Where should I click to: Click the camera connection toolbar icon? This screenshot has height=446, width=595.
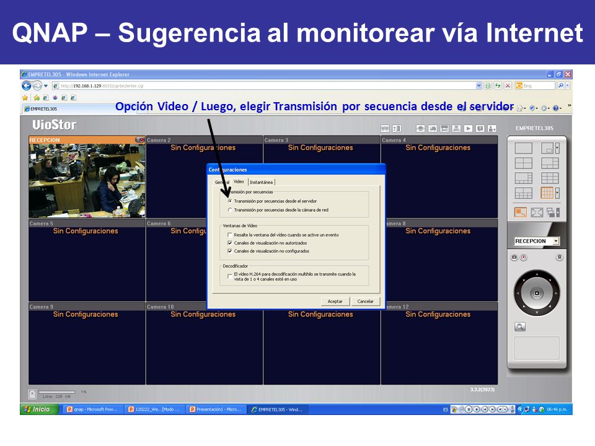pos(420,129)
